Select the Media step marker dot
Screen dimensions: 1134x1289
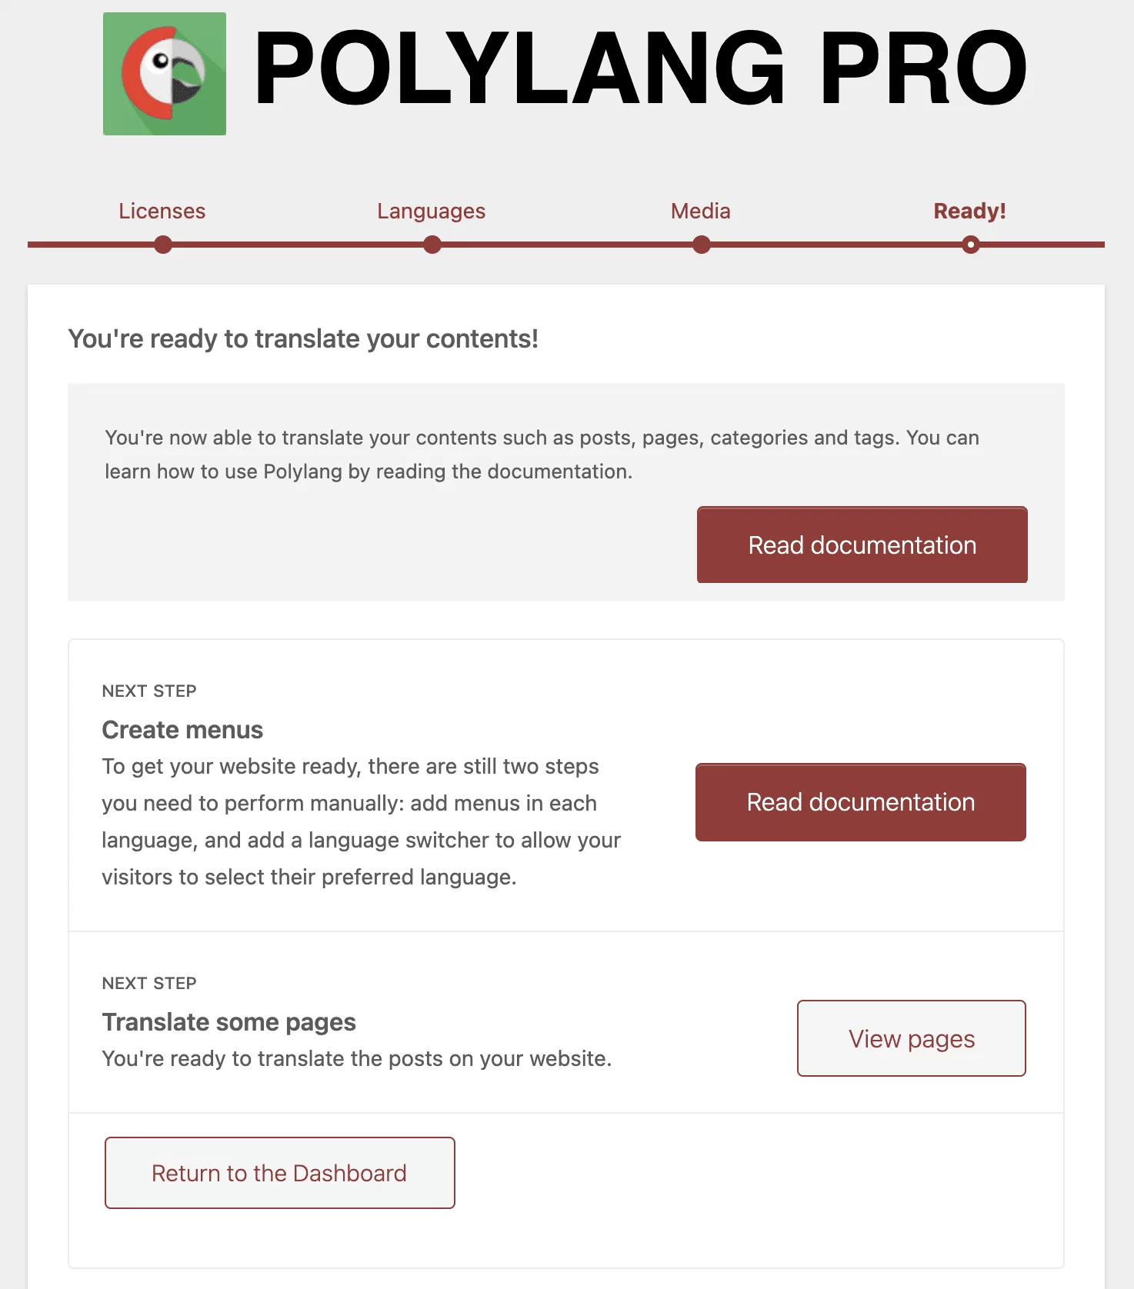pos(700,245)
